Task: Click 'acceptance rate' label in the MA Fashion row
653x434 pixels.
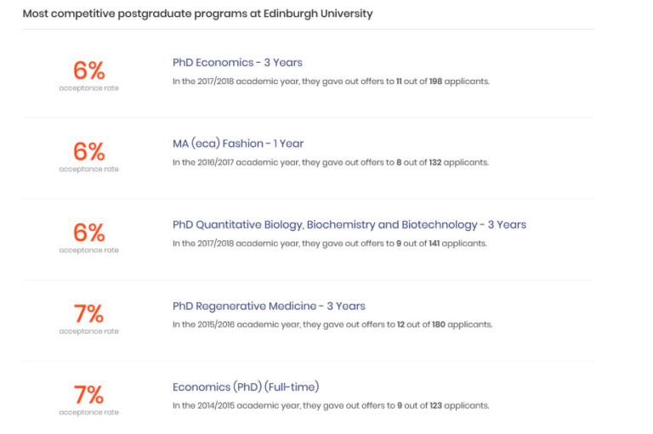Action: pos(88,169)
